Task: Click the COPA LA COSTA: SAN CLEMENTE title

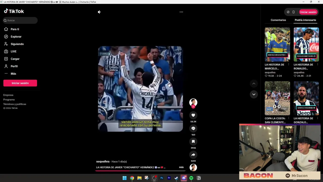Action: point(275,120)
